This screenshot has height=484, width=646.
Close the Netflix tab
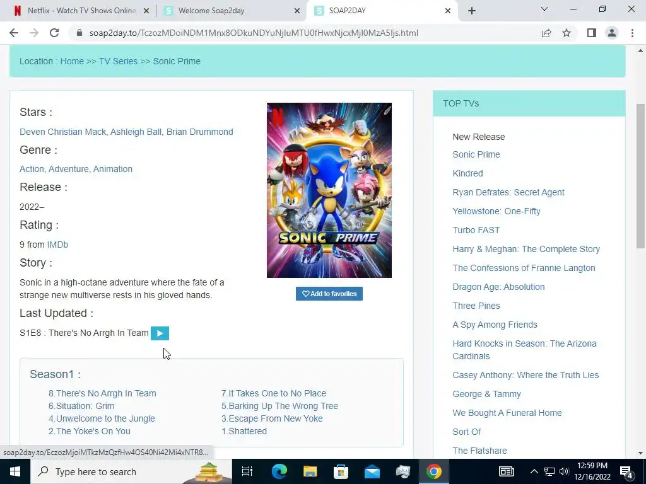pyautogui.click(x=146, y=11)
